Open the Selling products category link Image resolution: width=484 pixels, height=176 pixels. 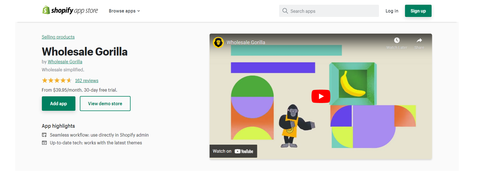58,37
